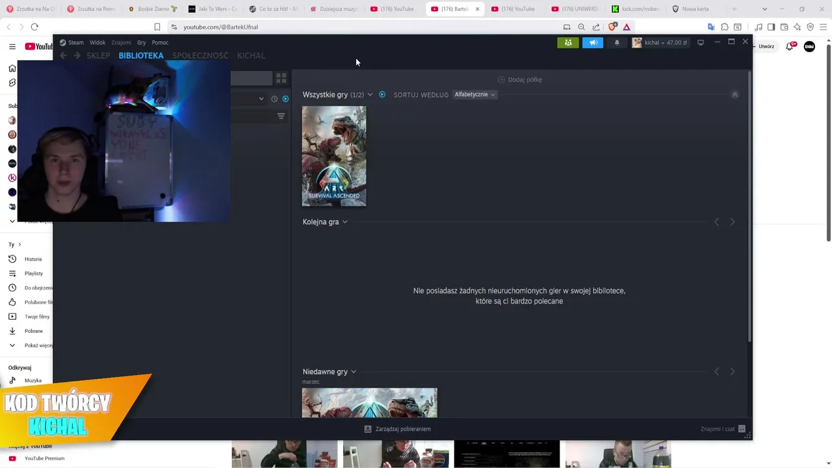This screenshot has height=468, width=832.
Task: Switch to Boskie Ziarno browser tab
Action: 153,9
